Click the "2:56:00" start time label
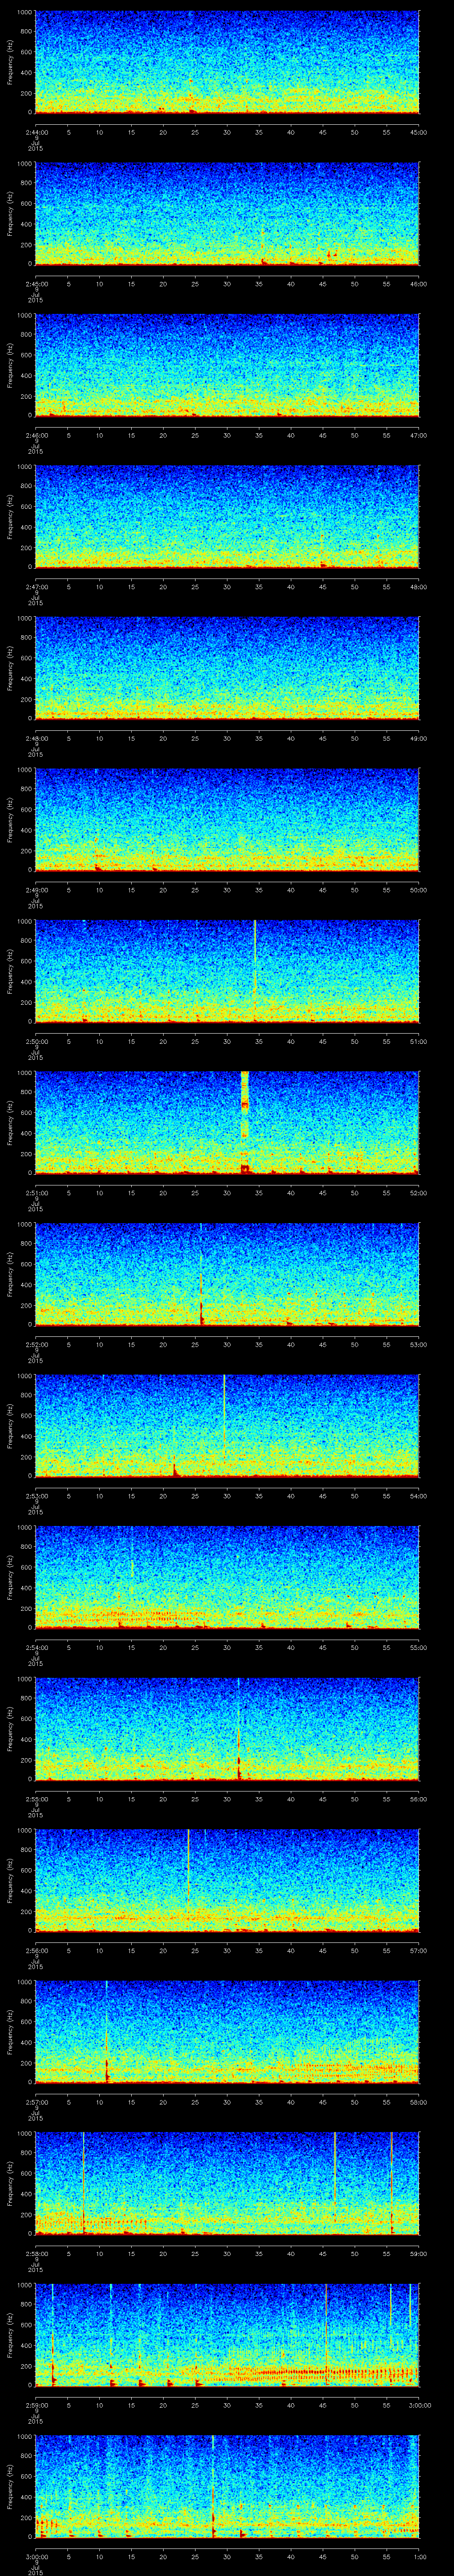Image resolution: width=454 pixels, height=2576 pixels. 36,1951
